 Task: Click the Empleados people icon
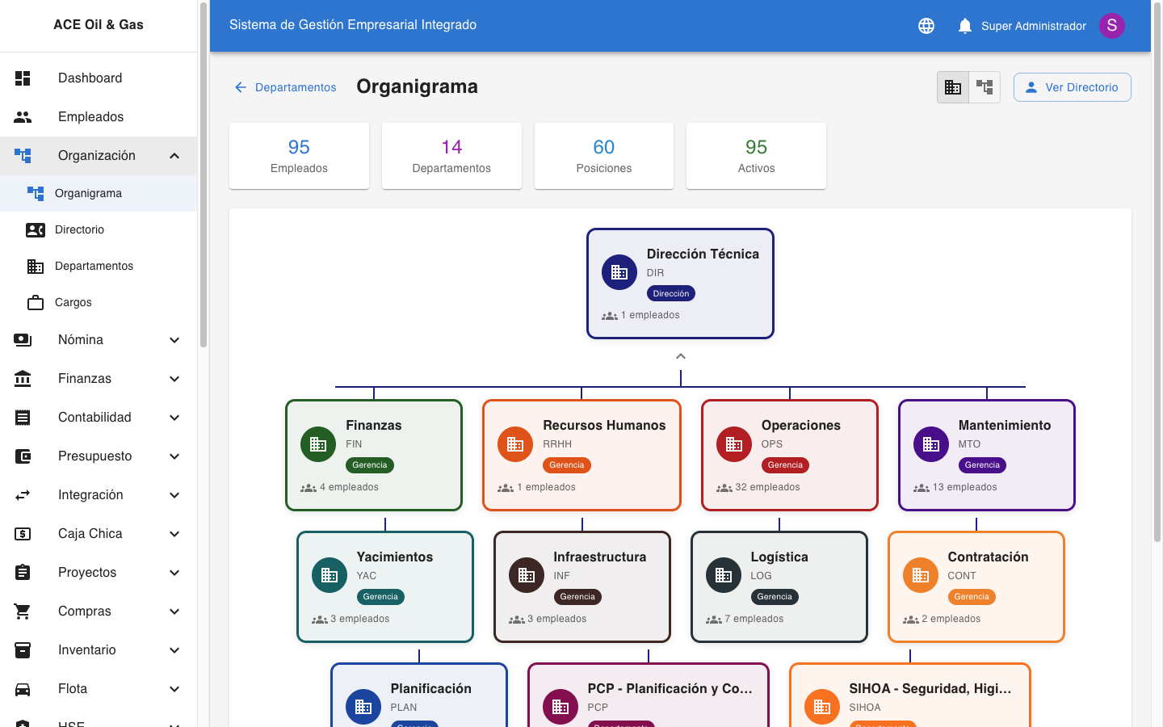[x=23, y=116]
